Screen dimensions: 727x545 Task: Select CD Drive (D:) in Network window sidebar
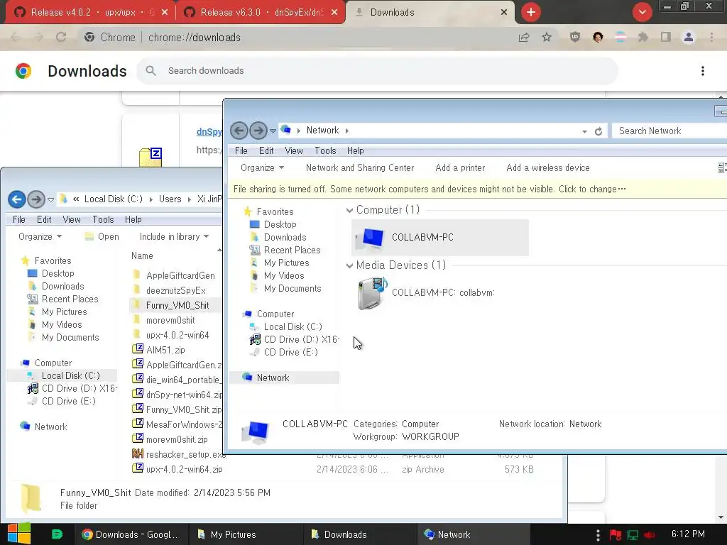(294, 340)
